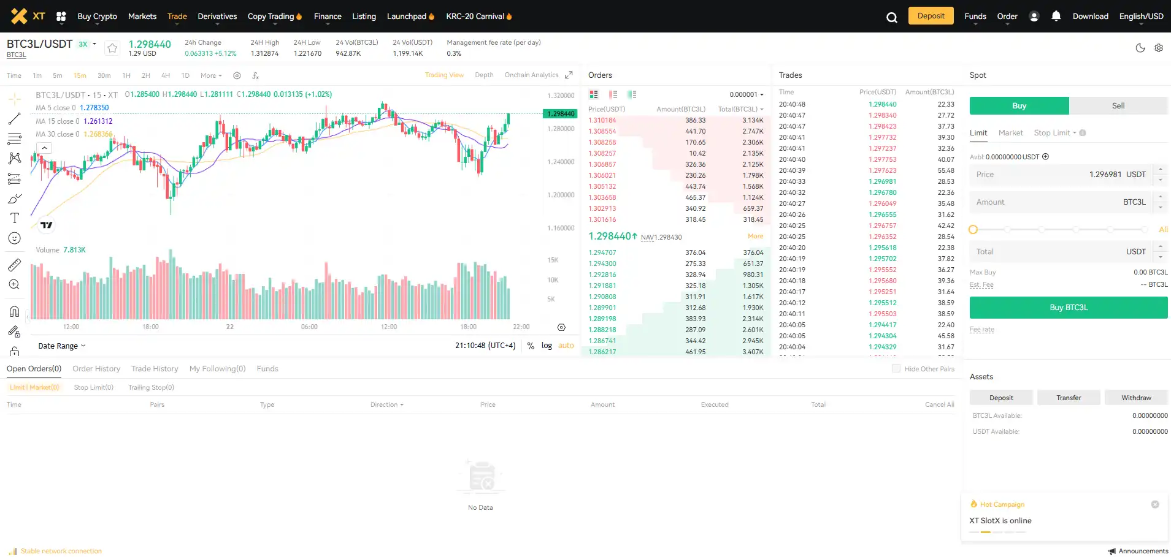
Task: Open the search magnifier in the header
Action: [x=892, y=17]
